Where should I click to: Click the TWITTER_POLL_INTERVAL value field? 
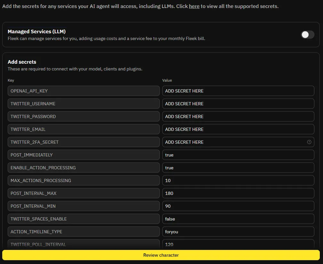238,244
